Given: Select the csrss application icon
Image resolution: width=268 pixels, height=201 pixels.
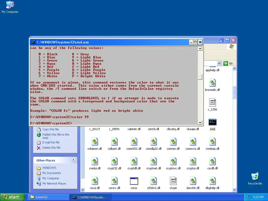Looking at the screenshot, I should 134,181.
